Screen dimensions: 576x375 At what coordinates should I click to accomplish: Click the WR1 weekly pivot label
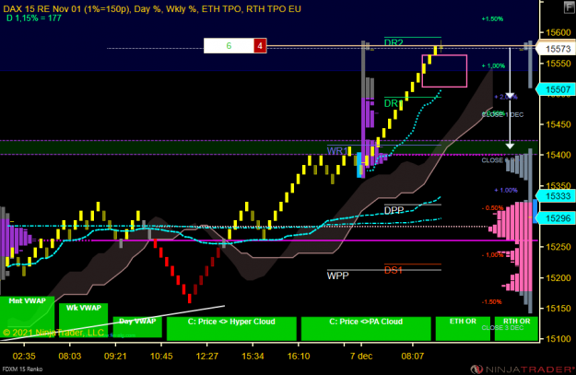(x=337, y=151)
